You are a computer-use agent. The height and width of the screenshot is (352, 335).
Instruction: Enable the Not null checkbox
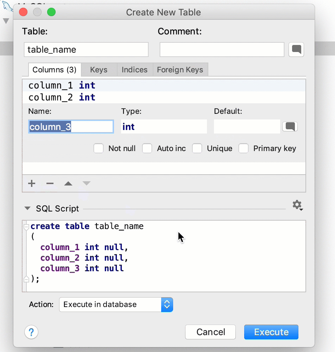click(x=99, y=148)
